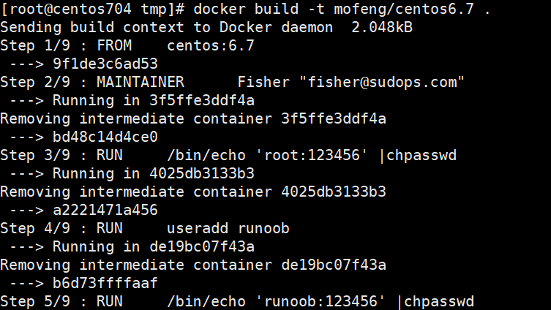The image size is (551, 310).
Task: Click the 'root:123456' string in Step 3/9
Action: (x=312, y=155)
